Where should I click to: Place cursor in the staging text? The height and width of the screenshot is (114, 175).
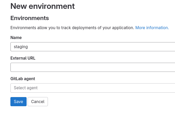click(21, 47)
